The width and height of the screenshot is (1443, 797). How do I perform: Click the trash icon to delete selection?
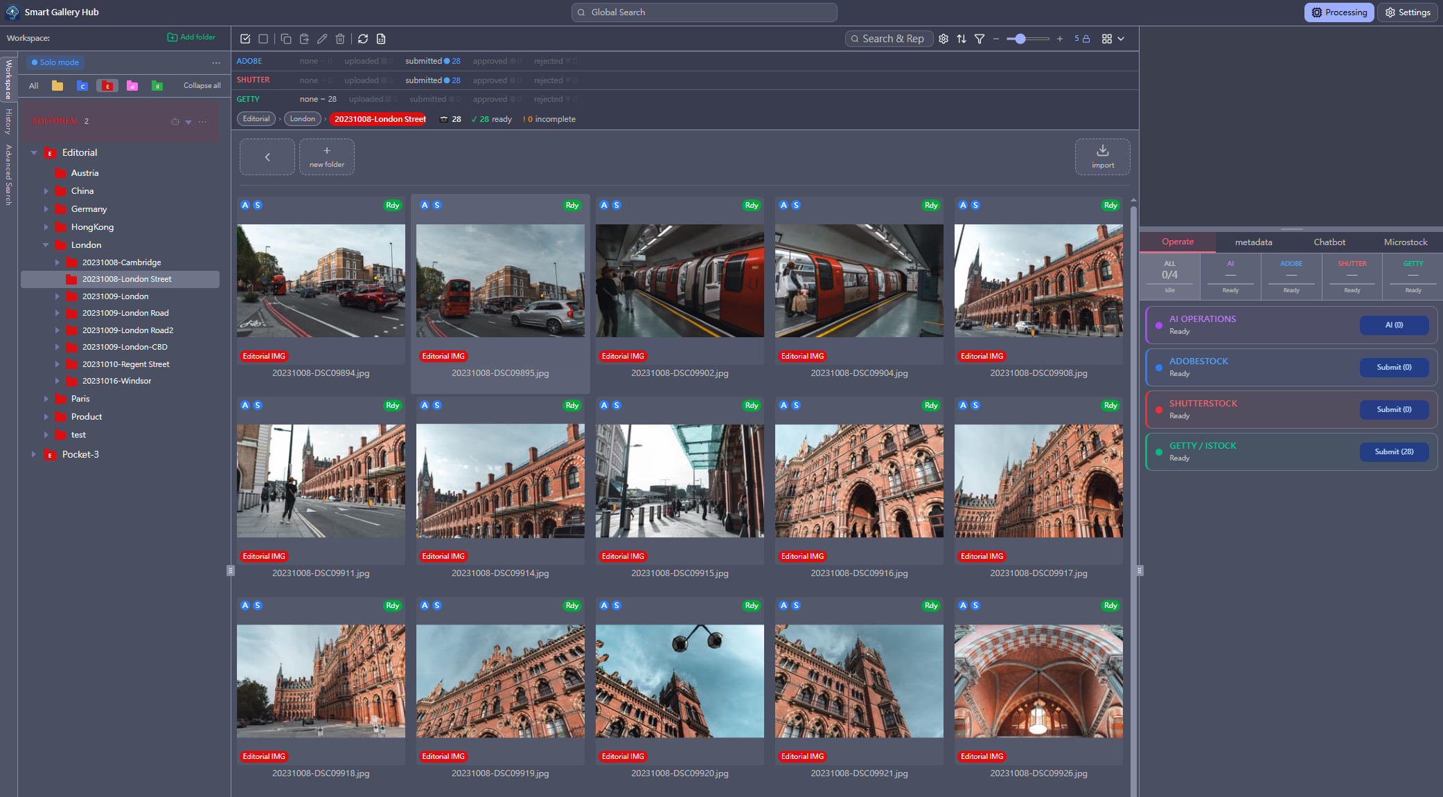click(x=339, y=39)
